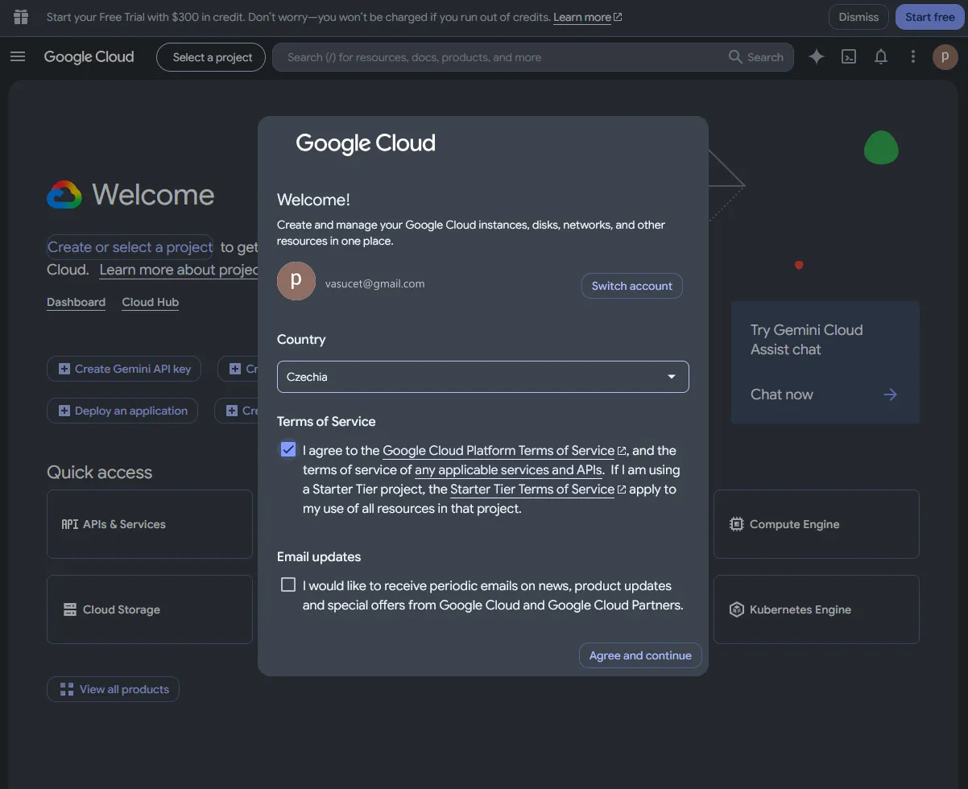
Task: Click the profile avatar in the dialog
Action: point(296,280)
